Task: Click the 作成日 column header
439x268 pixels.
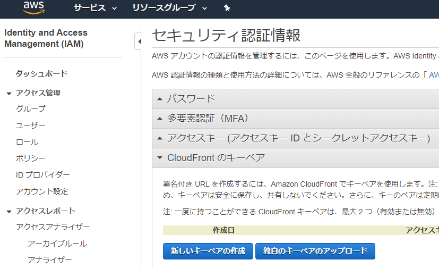Action: [x=223, y=230]
